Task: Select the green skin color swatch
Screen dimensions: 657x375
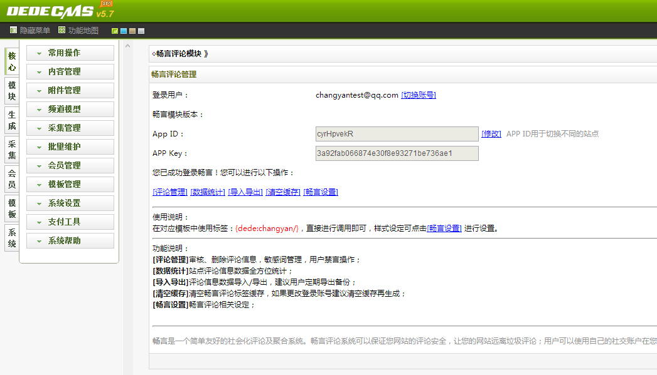Action: (115, 31)
